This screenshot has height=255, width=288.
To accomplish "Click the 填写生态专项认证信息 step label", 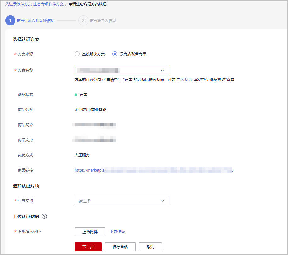I will (x=36, y=20).
